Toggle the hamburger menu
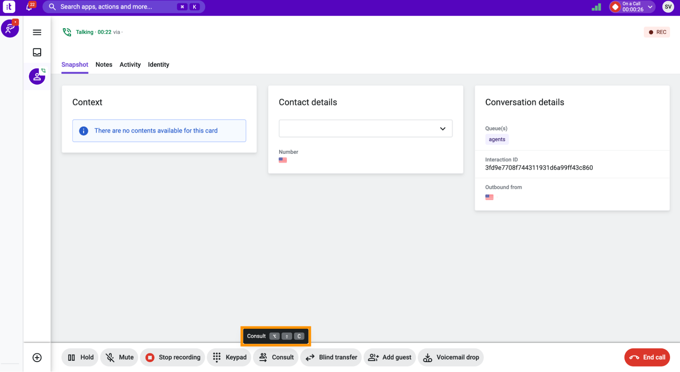Image resolution: width=680 pixels, height=372 pixels. [x=37, y=32]
